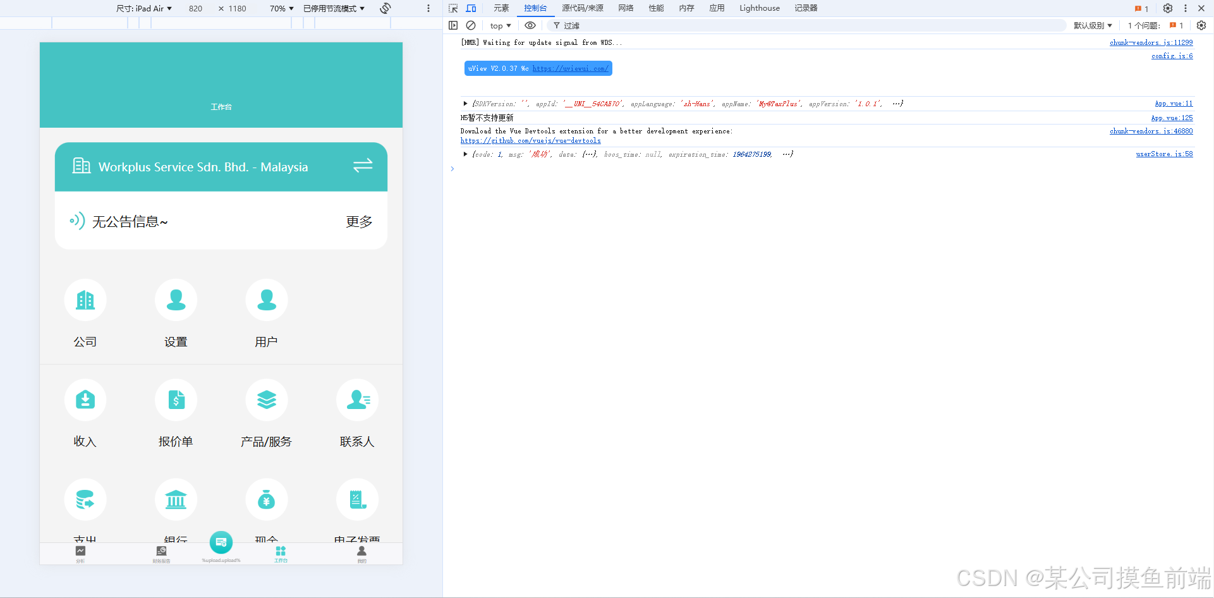Viewport: 1214px width, 598px height.
Task: Open the 联系人 (Contacts) icon
Action: click(358, 400)
